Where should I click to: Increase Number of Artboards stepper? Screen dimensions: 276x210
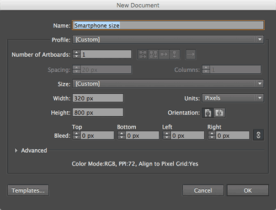click(x=76, y=52)
